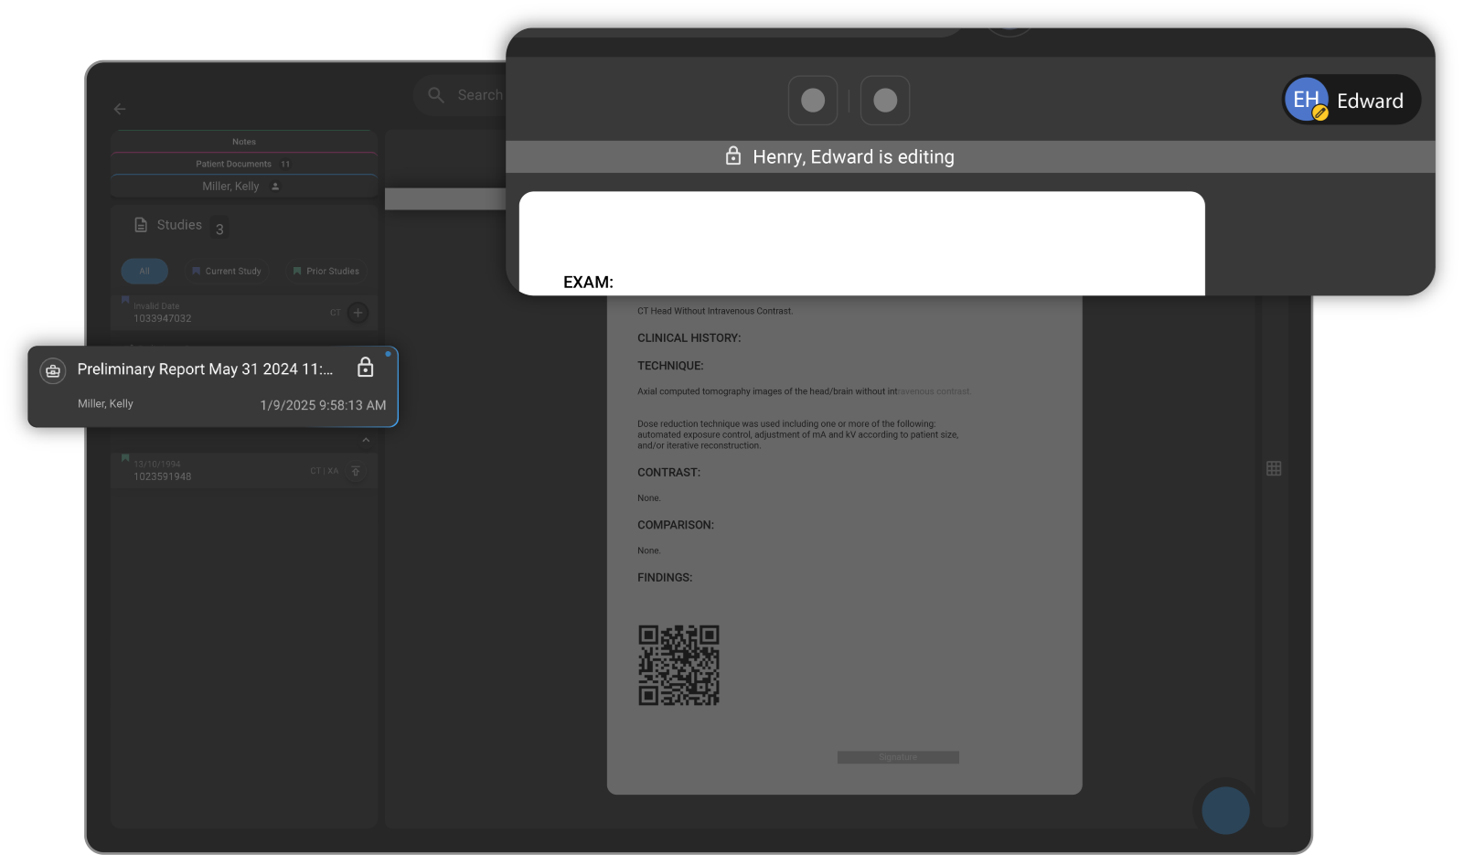Click the plus icon on study 1033947032
Screen dimensions: 1463x855
pyautogui.click(x=356, y=313)
